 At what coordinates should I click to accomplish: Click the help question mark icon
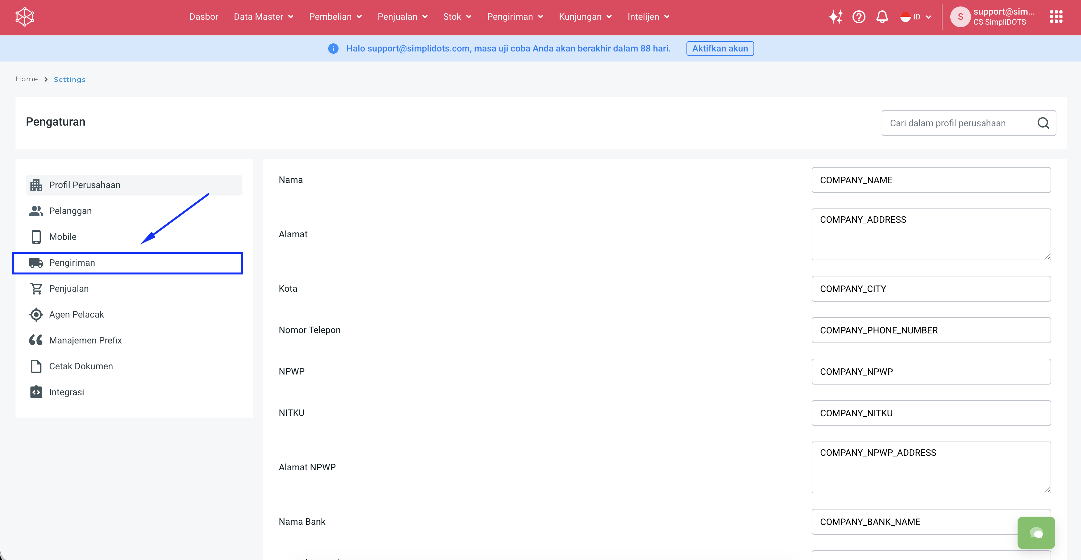coord(859,17)
